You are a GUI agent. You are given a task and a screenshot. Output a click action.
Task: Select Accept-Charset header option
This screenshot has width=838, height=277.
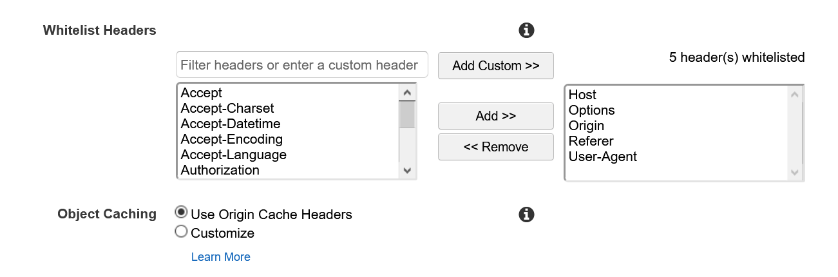(227, 108)
